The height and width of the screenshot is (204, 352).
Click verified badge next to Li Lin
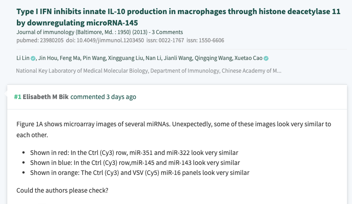tap(33, 59)
